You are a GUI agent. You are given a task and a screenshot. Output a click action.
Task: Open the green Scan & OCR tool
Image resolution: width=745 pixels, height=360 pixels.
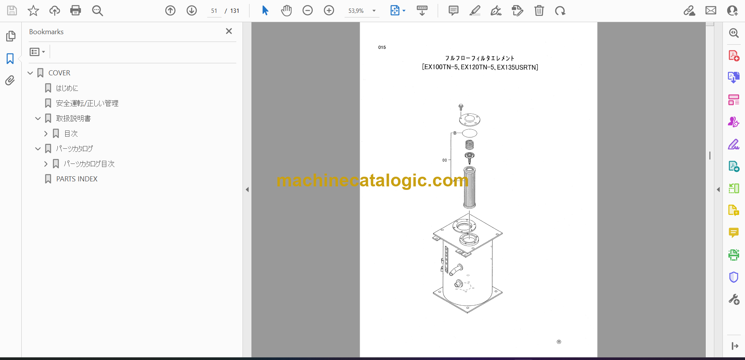(x=734, y=255)
